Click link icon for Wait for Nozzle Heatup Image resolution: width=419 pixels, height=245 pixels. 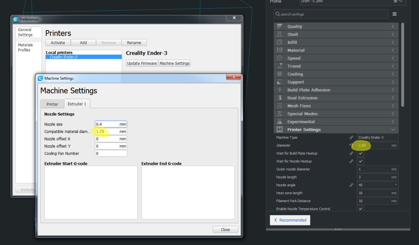351,161
